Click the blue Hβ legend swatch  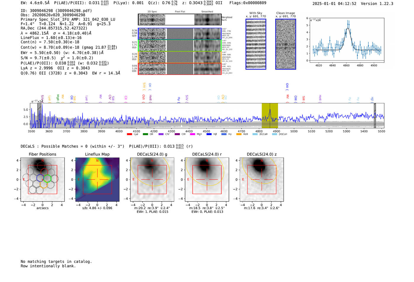209,134
